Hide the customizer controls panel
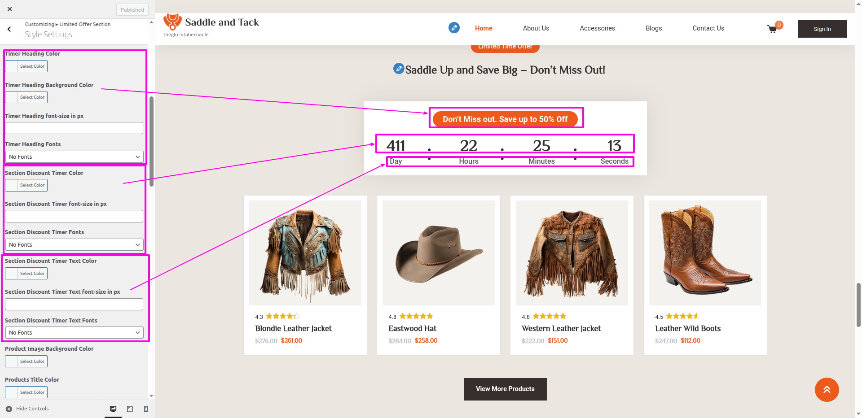Screen dimensions: 862x418 point(27,409)
